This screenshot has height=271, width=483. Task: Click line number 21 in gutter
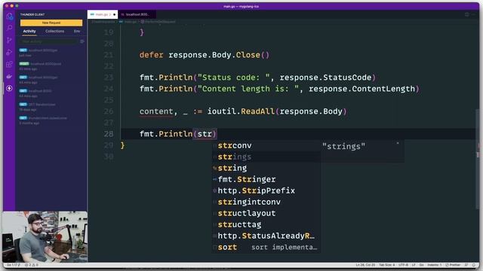click(109, 55)
